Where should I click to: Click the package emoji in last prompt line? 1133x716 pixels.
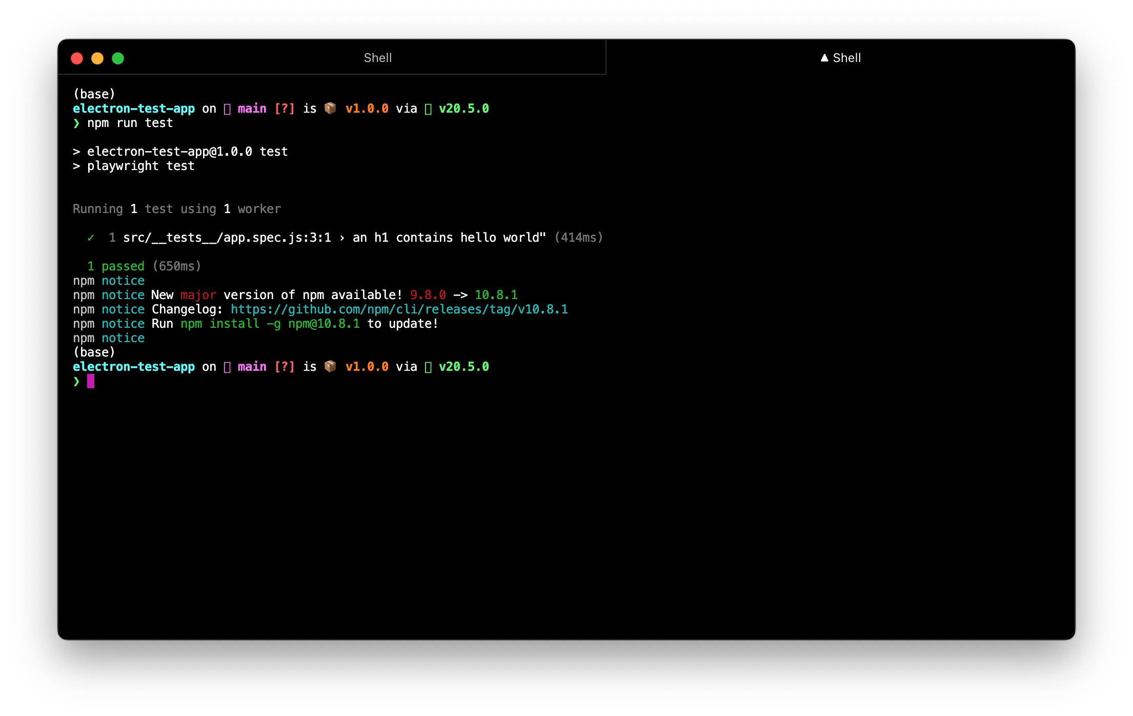click(330, 366)
